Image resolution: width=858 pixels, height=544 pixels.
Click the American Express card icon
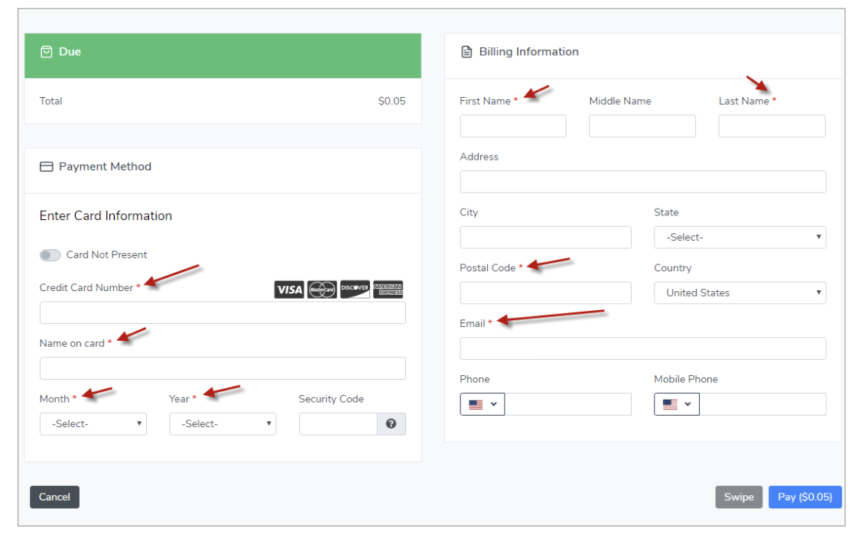coord(388,290)
